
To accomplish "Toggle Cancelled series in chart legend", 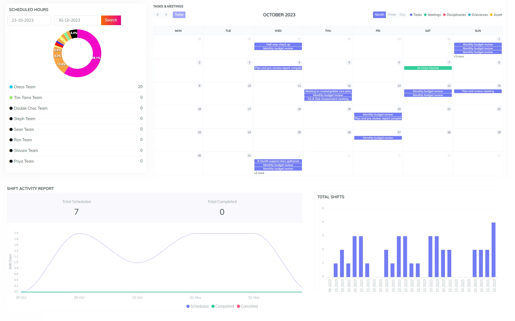I will [x=247, y=306].
